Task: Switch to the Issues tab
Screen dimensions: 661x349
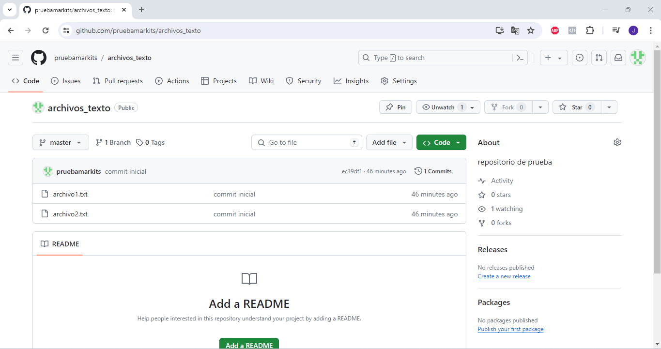Action: coord(66,81)
